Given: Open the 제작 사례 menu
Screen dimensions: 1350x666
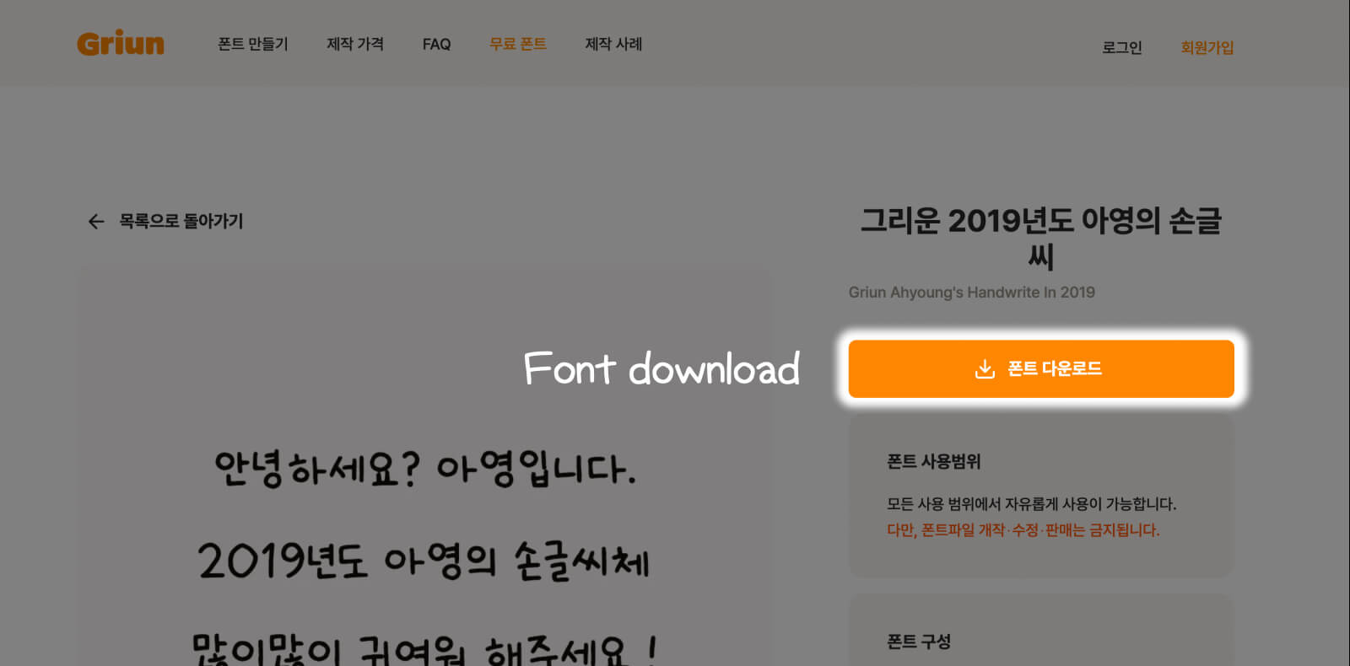Looking at the screenshot, I should point(613,44).
